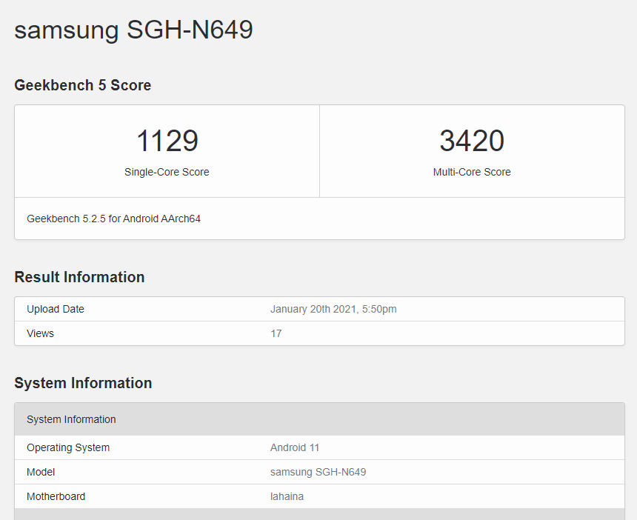The width and height of the screenshot is (637, 520).
Task: Select the views count 17
Action: point(276,333)
